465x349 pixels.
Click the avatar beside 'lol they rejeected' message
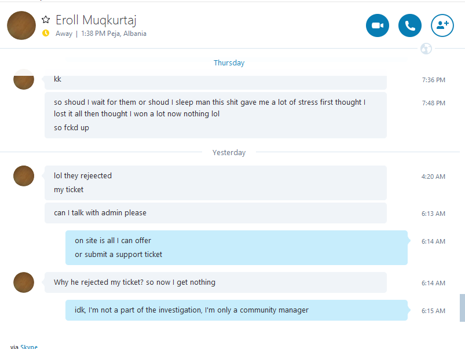point(24,176)
